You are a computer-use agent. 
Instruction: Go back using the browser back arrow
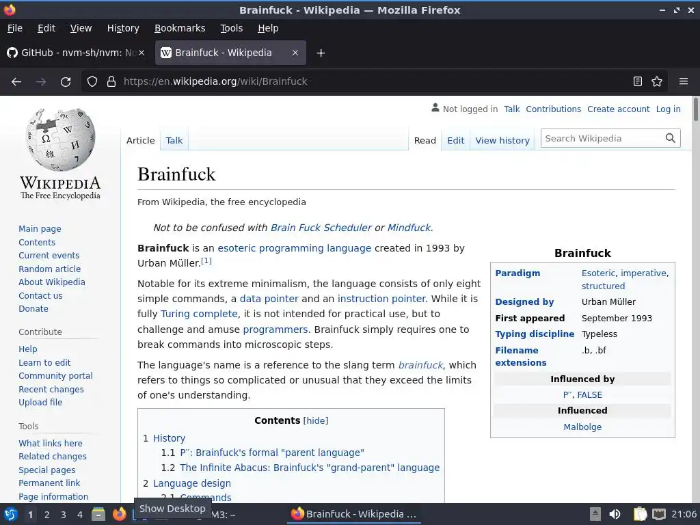coord(16,82)
